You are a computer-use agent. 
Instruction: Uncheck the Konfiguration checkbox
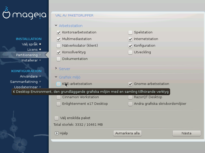pos(130,46)
